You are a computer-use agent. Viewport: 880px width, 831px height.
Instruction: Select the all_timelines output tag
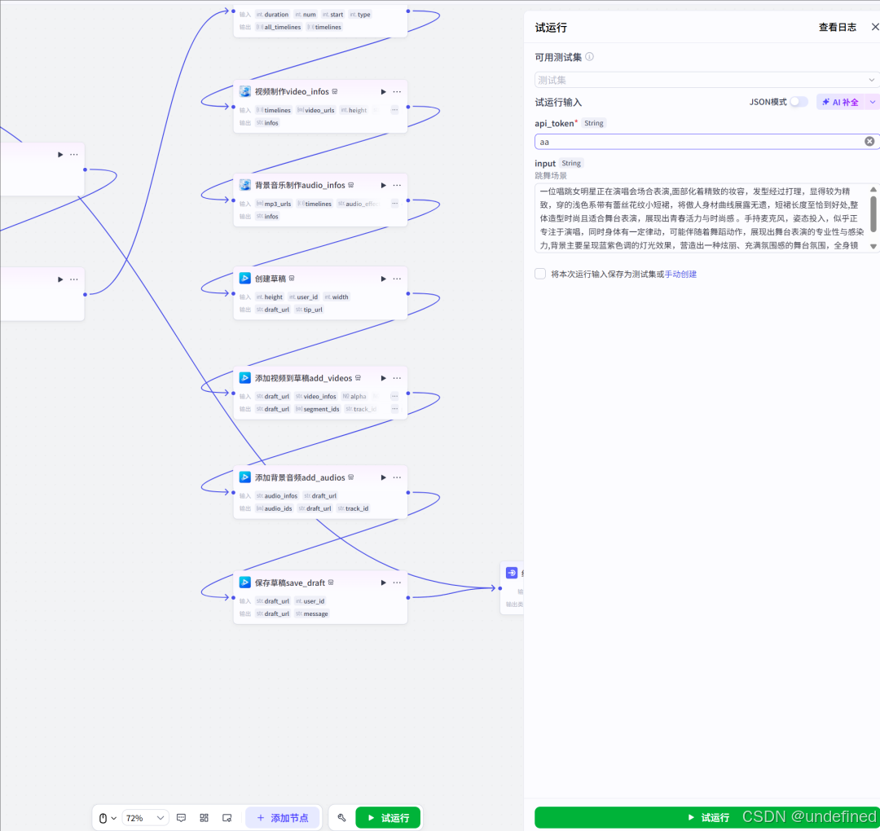click(x=279, y=27)
